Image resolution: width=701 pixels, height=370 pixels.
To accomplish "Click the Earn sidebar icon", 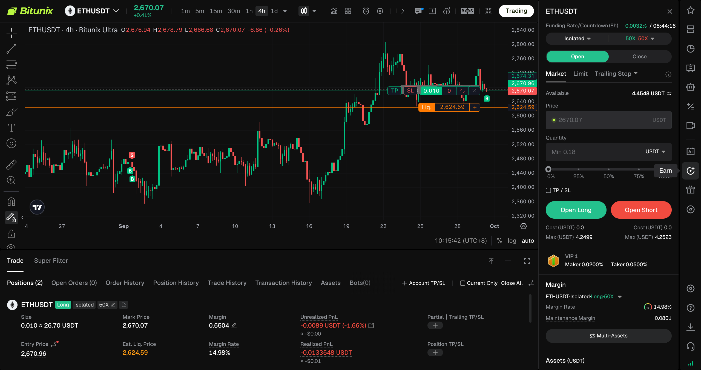I will tap(690, 171).
